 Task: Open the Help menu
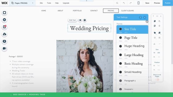point(57,3)
